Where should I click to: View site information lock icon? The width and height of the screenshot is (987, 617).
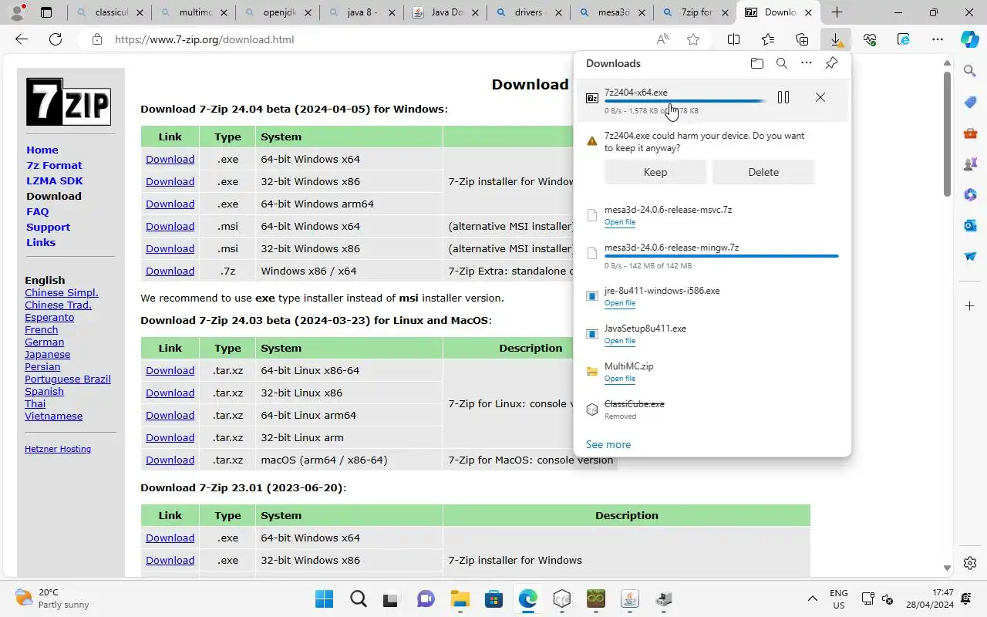tap(96, 39)
